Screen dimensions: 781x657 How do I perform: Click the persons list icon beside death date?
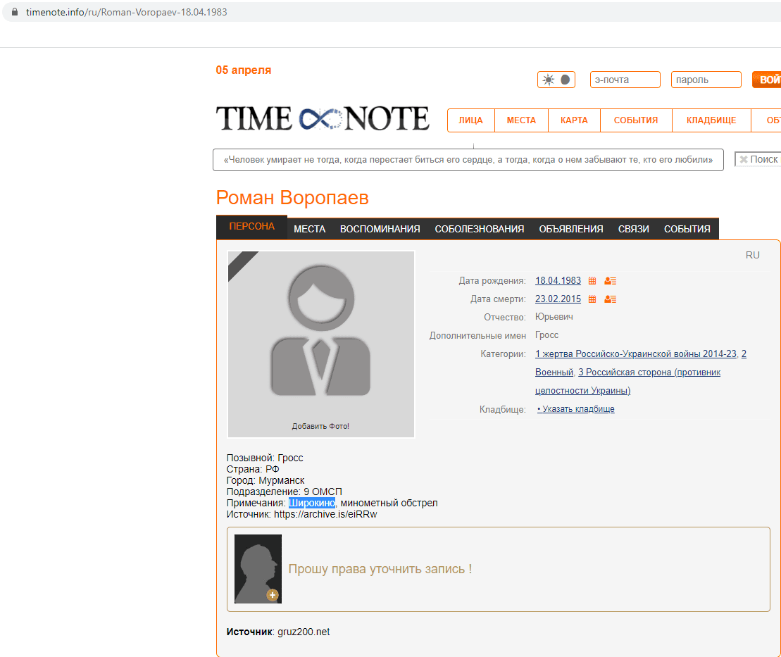click(610, 299)
